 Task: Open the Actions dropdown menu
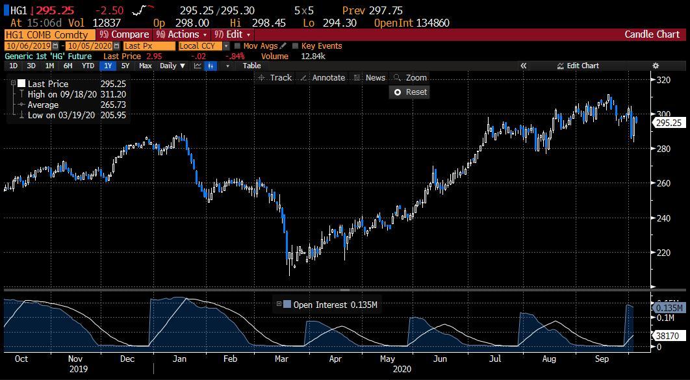(x=181, y=34)
